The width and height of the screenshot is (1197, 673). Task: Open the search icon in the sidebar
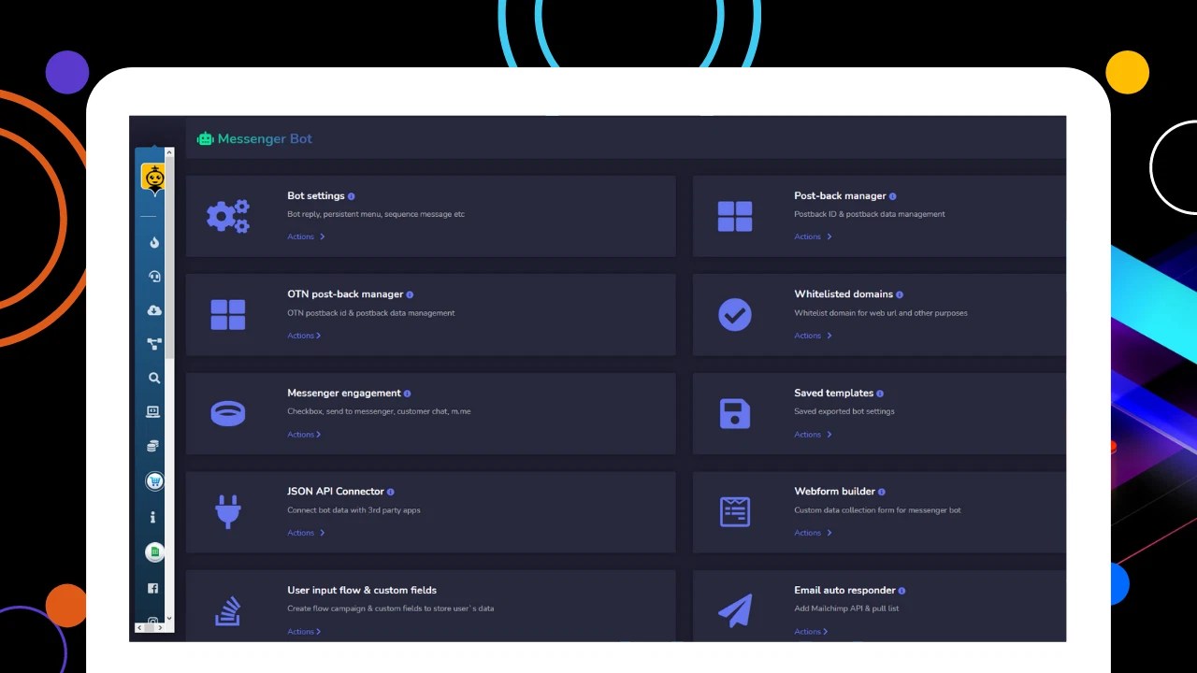tap(153, 378)
